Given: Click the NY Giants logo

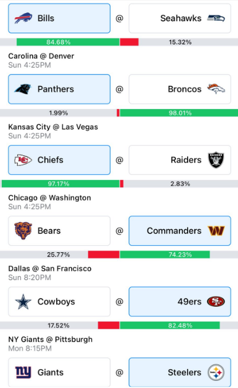Looking at the screenshot, I should coord(23,373).
